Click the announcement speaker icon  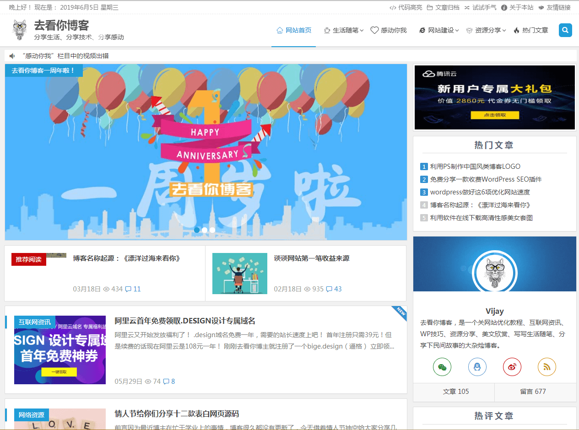pos(11,56)
